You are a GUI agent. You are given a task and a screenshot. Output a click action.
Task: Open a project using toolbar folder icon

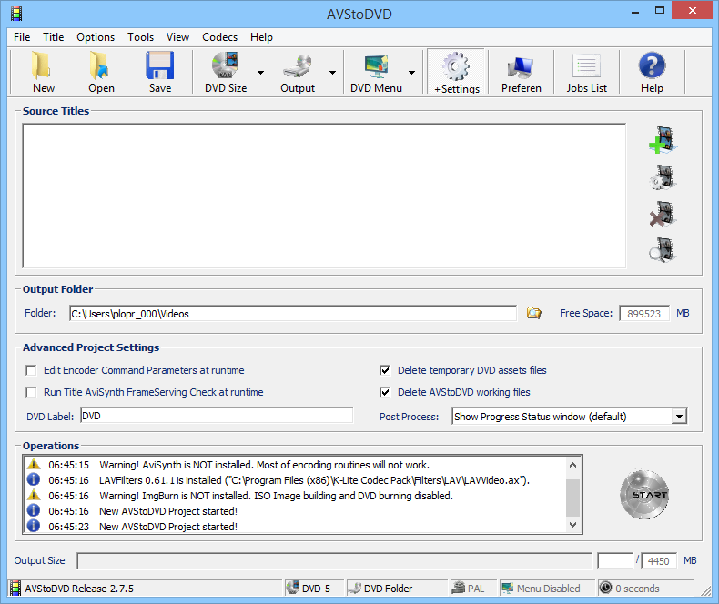coord(101,72)
